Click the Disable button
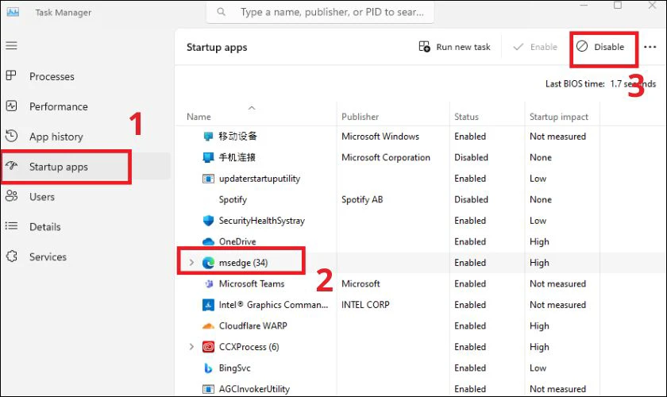 tap(600, 47)
